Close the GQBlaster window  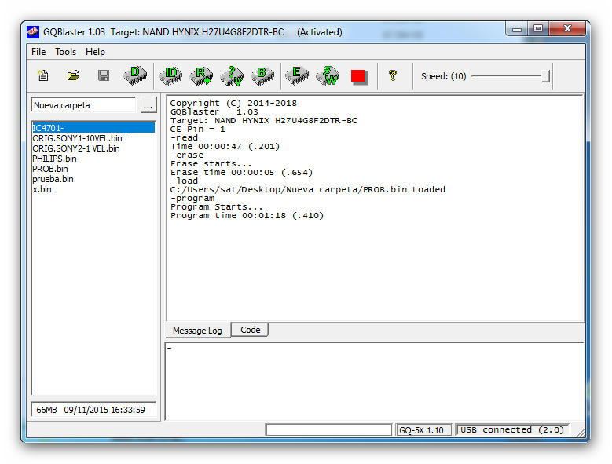(x=567, y=28)
